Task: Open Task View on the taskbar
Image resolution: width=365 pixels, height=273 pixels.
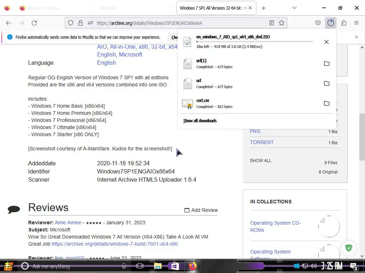Action: click(x=140, y=266)
